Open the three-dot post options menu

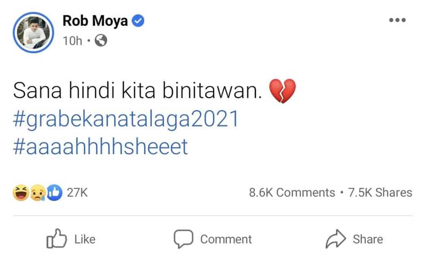pos(397,20)
